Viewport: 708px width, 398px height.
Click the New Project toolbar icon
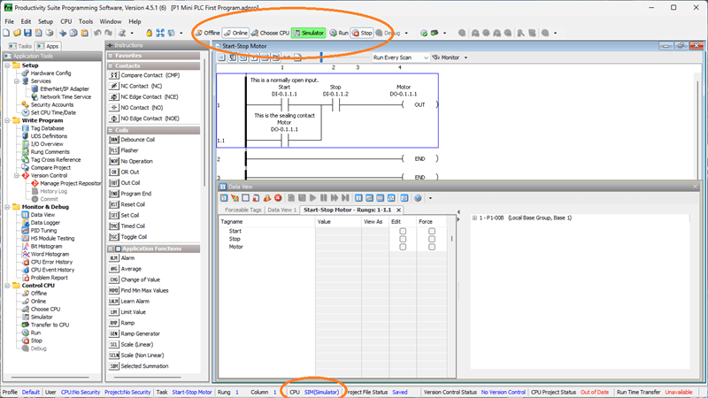tap(6, 33)
